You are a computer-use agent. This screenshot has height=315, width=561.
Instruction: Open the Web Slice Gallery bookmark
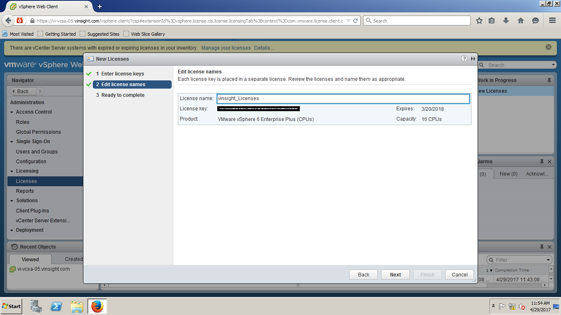click(144, 34)
